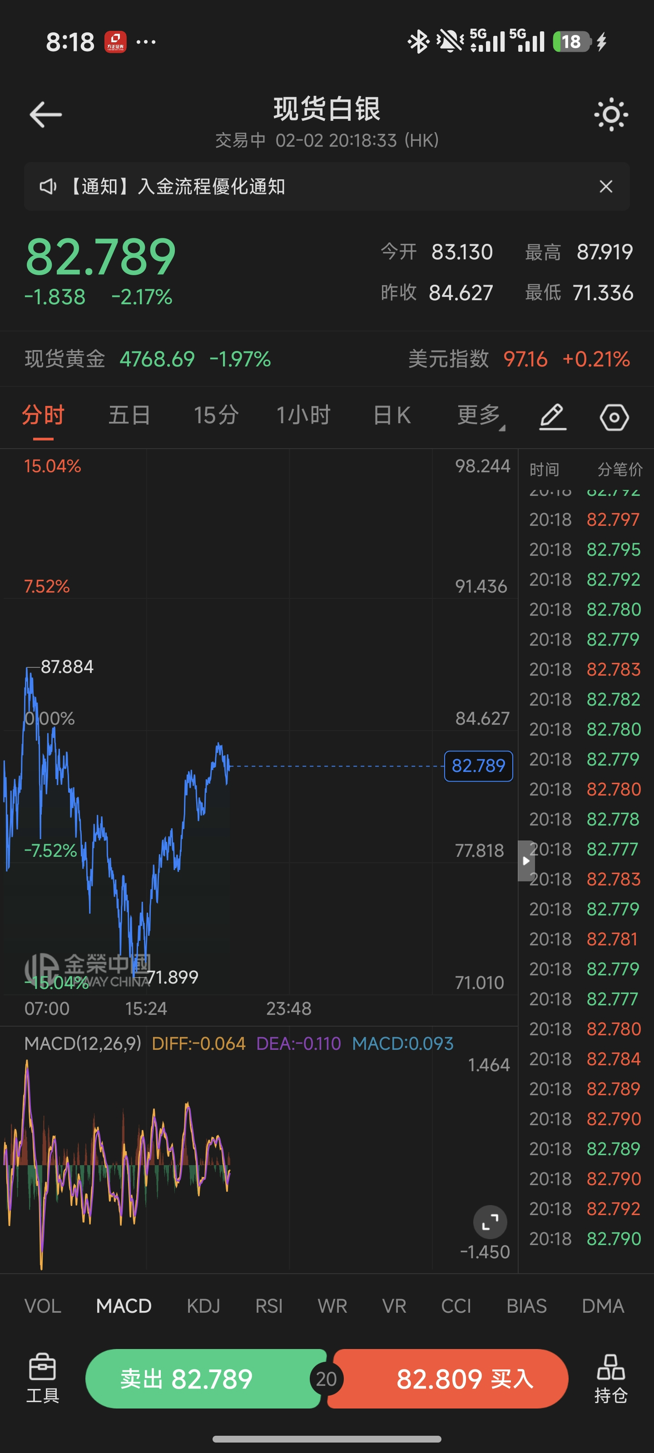The width and height of the screenshot is (654, 1453).
Task: Tap the DEA:-0.110 indicator value
Action: [298, 1043]
